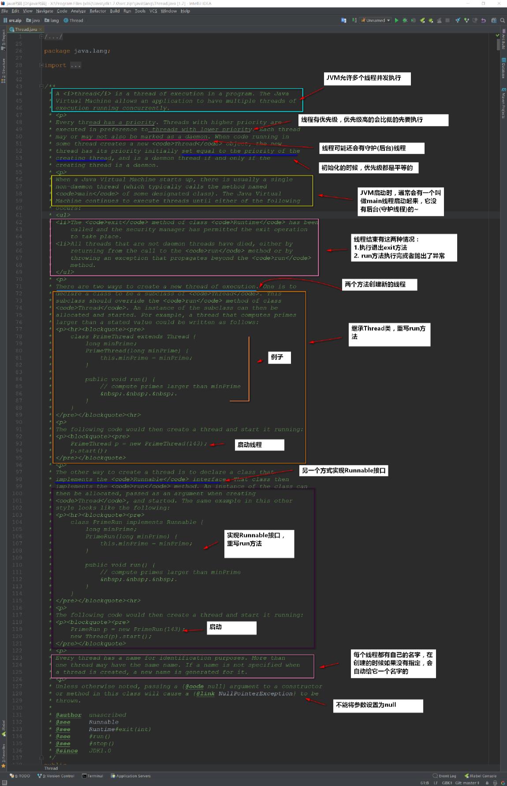This screenshot has width=507, height=786.
Task: Click the lock read-only icon in the status bar
Action: point(487,783)
